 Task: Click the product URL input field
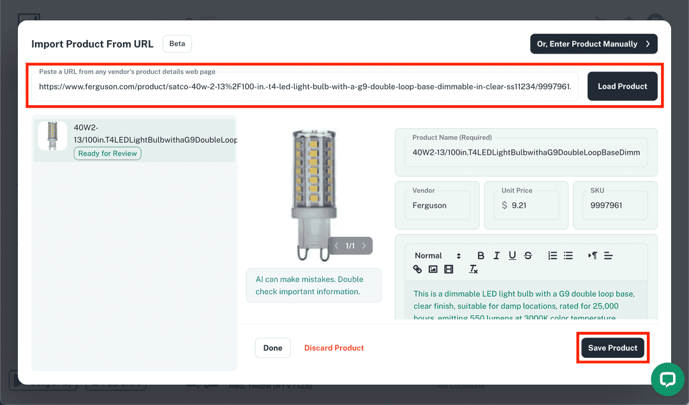[x=306, y=86]
